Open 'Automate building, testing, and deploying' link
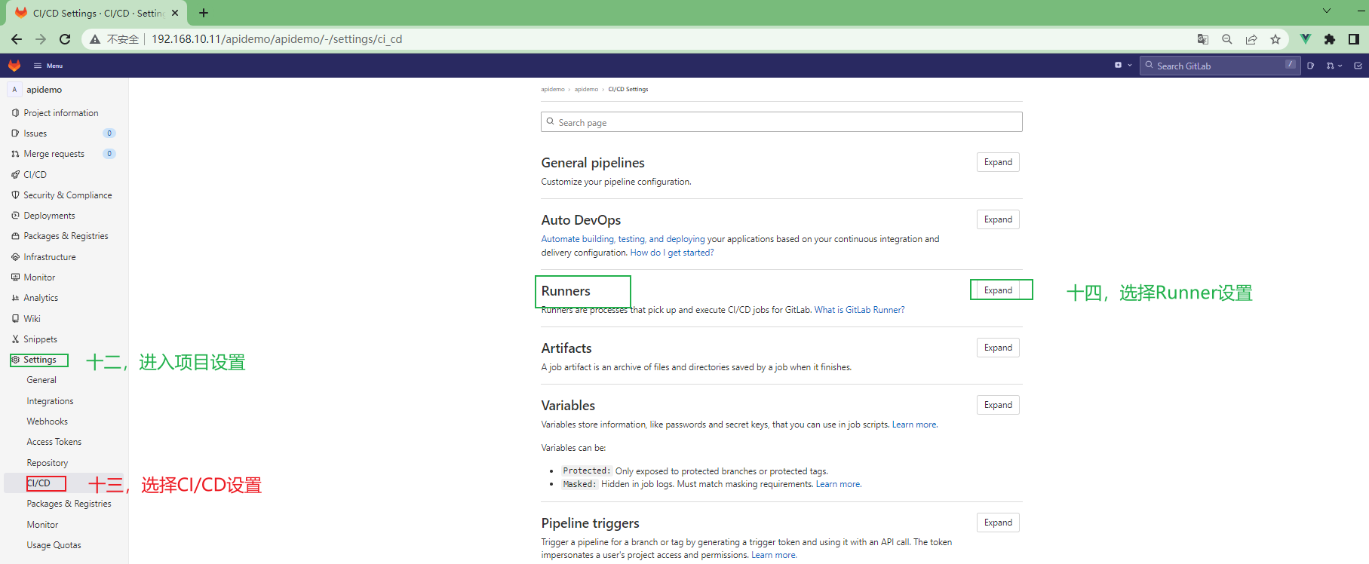Viewport: 1369px width, 564px height. tap(623, 239)
